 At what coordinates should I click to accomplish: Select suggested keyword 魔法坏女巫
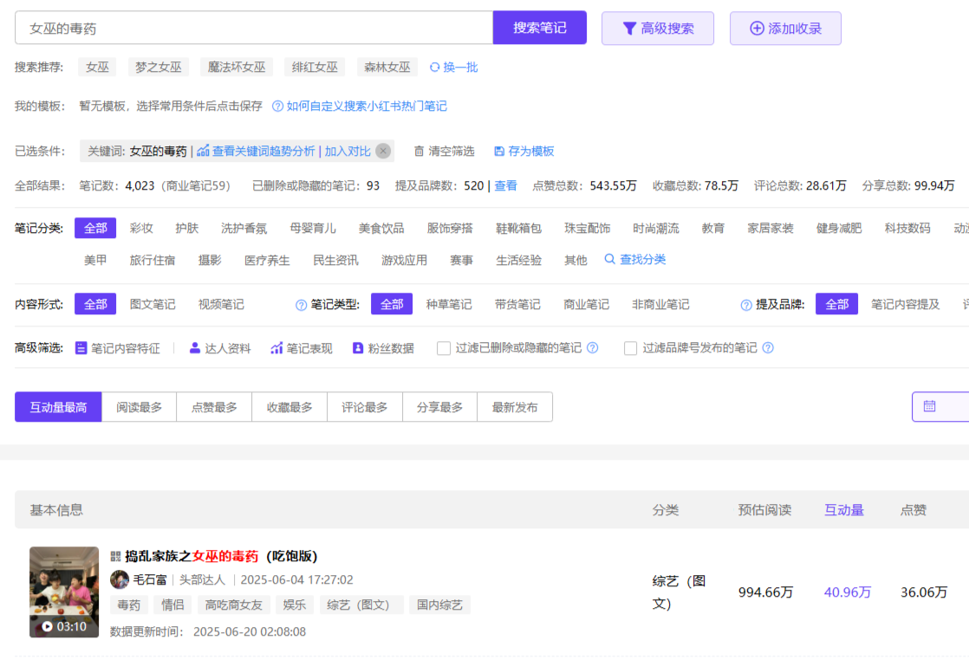click(x=237, y=68)
